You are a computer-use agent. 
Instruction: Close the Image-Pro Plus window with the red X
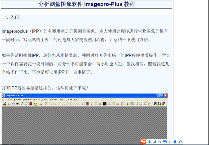point(166,95)
